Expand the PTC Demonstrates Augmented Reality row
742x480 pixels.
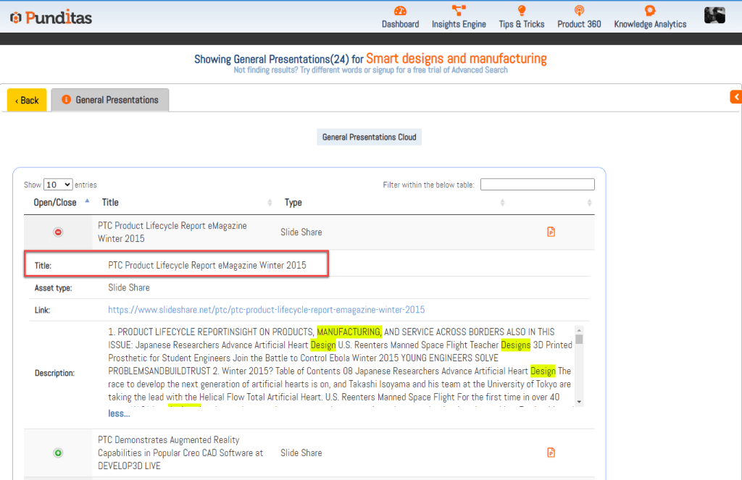59,453
